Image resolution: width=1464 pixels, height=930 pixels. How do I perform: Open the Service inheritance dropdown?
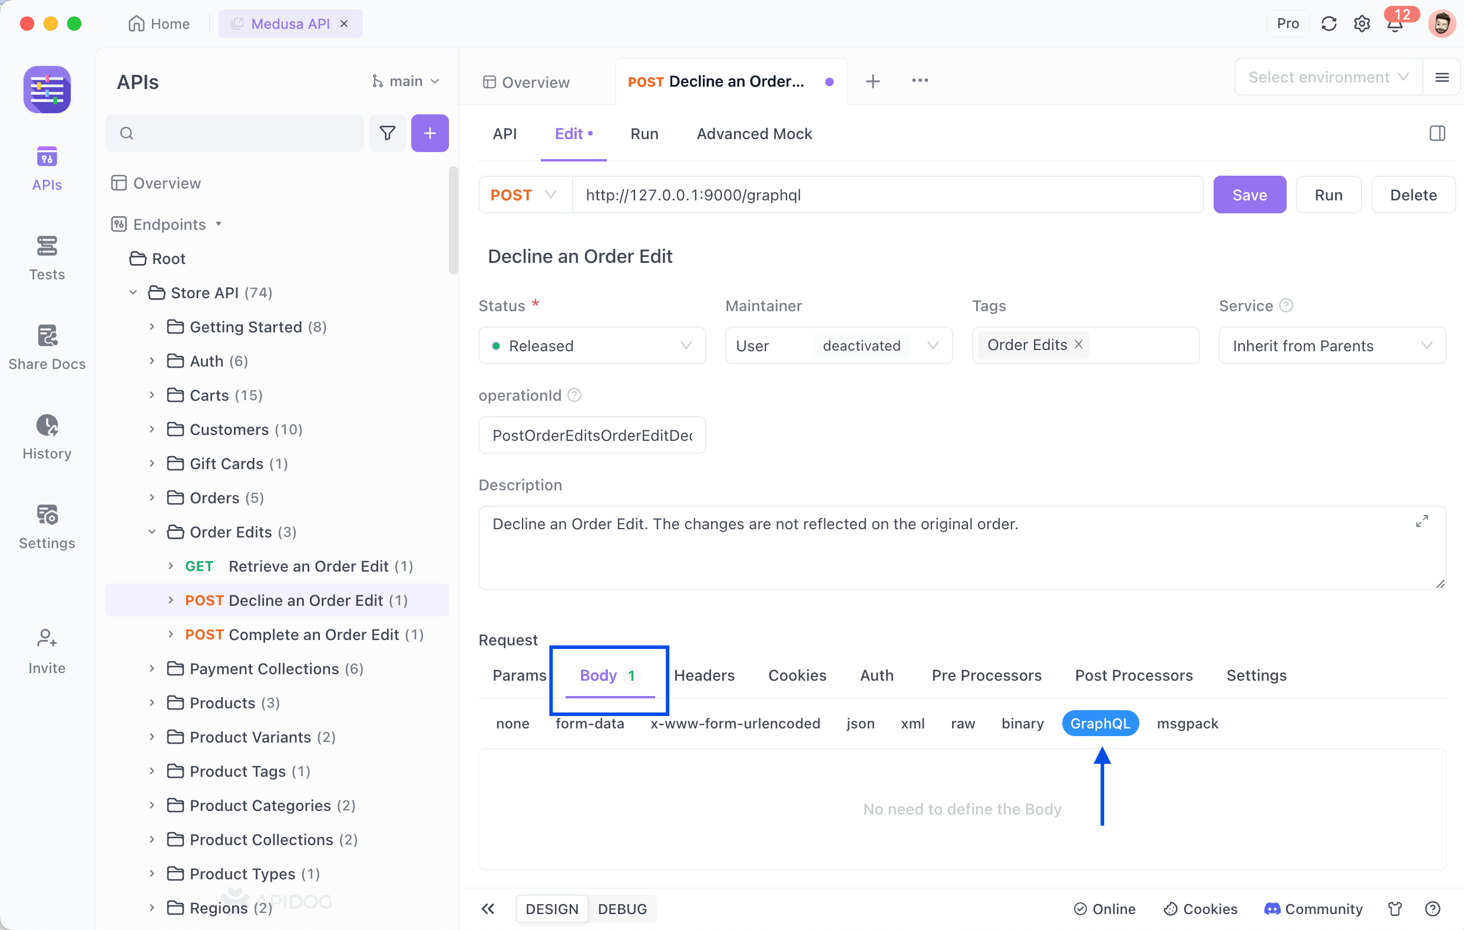pyautogui.click(x=1333, y=345)
